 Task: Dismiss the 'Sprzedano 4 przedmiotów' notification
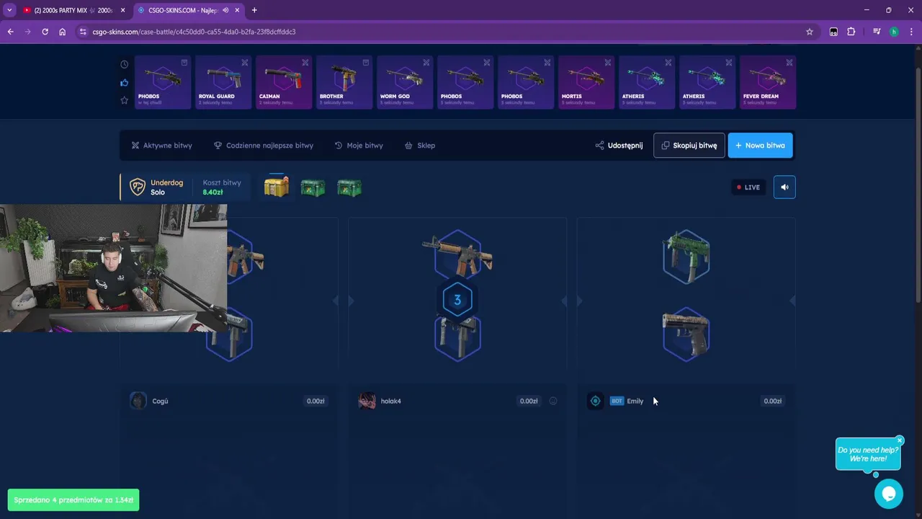coord(73,500)
